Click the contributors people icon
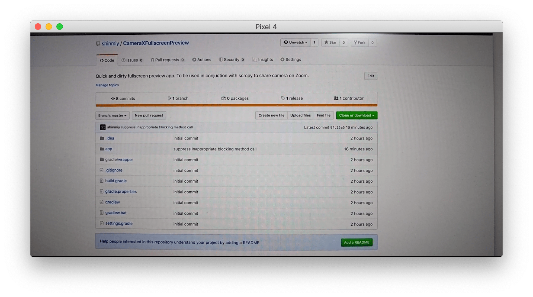Screen dimensions: 533x297 point(336,98)
